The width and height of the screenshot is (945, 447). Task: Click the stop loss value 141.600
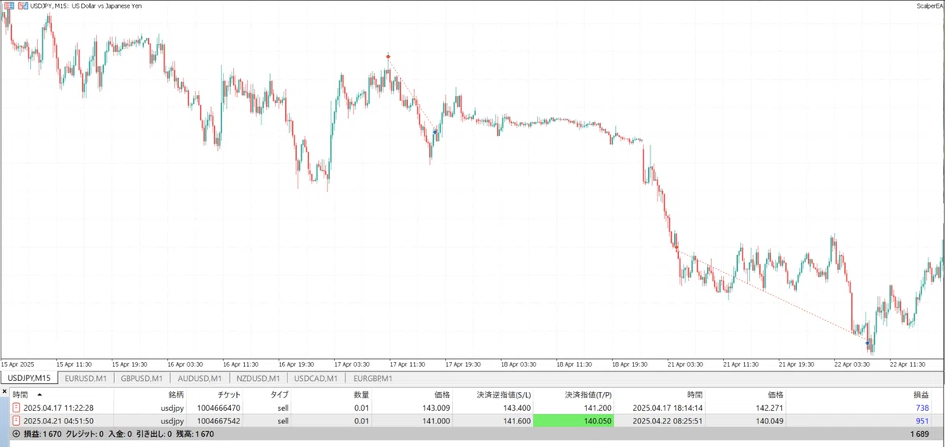tap(516, 421)
